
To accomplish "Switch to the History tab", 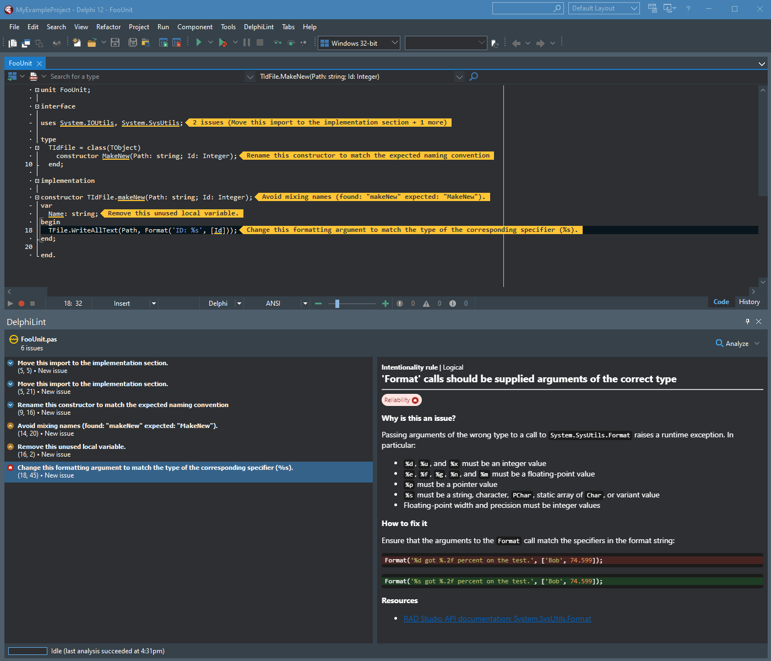I will click(x=749, y=302).
